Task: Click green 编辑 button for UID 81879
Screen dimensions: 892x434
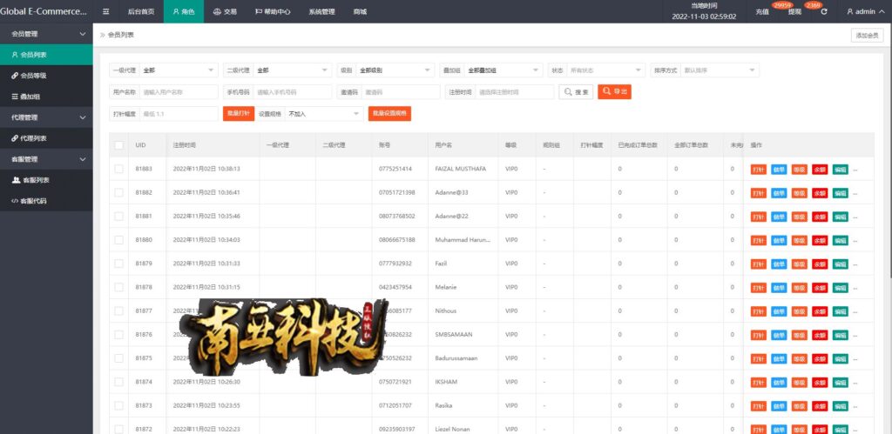Action: tap(841, 264)
